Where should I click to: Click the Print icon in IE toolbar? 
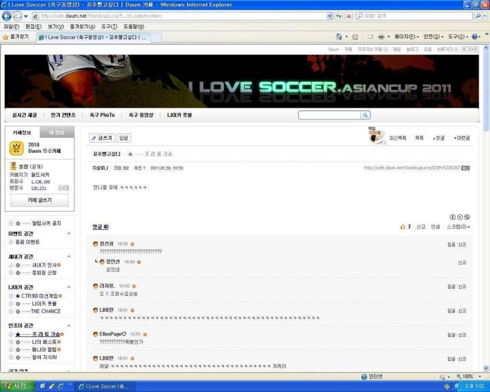pos(382,37)
